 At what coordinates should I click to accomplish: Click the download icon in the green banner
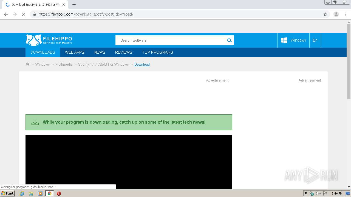coord(35,122)
